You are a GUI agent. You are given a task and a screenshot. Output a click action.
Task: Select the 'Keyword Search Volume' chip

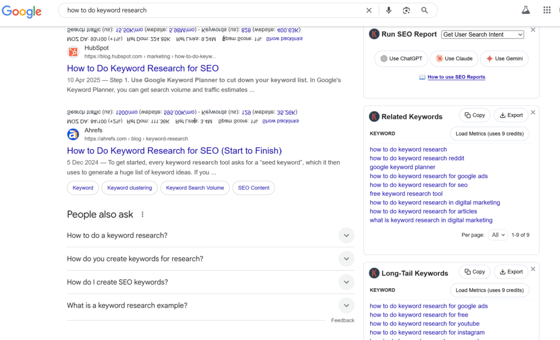[195, 188]
